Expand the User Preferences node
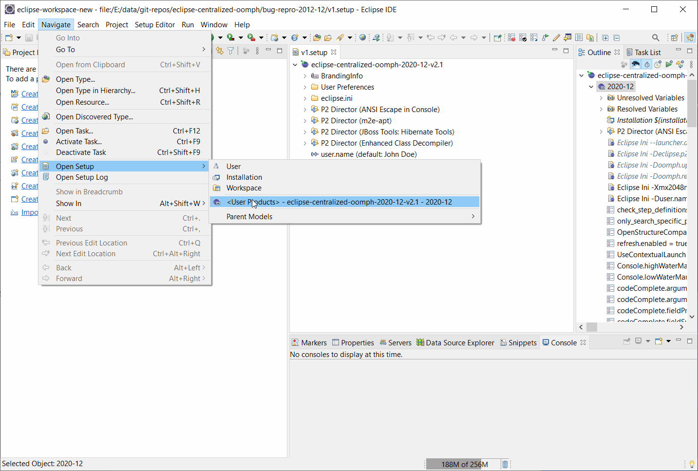698x471 pixels. (x=305, y=87)
